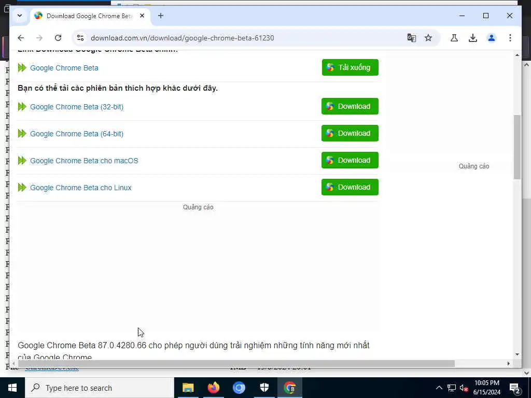
Task: Click the vertical scrollbar thumb in Chrome
Action: coord(517,147)
